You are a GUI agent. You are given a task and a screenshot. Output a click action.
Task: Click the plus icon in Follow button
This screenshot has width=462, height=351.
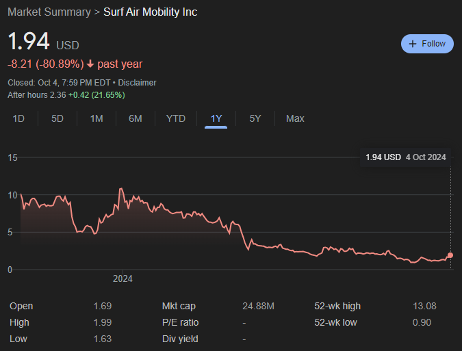413,44
